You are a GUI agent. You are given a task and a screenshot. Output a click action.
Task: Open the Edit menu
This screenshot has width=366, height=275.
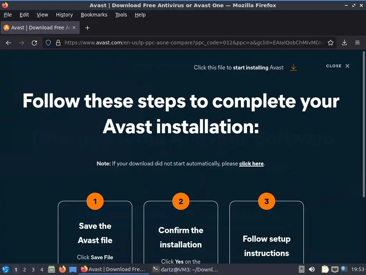[x=24, y=15]
